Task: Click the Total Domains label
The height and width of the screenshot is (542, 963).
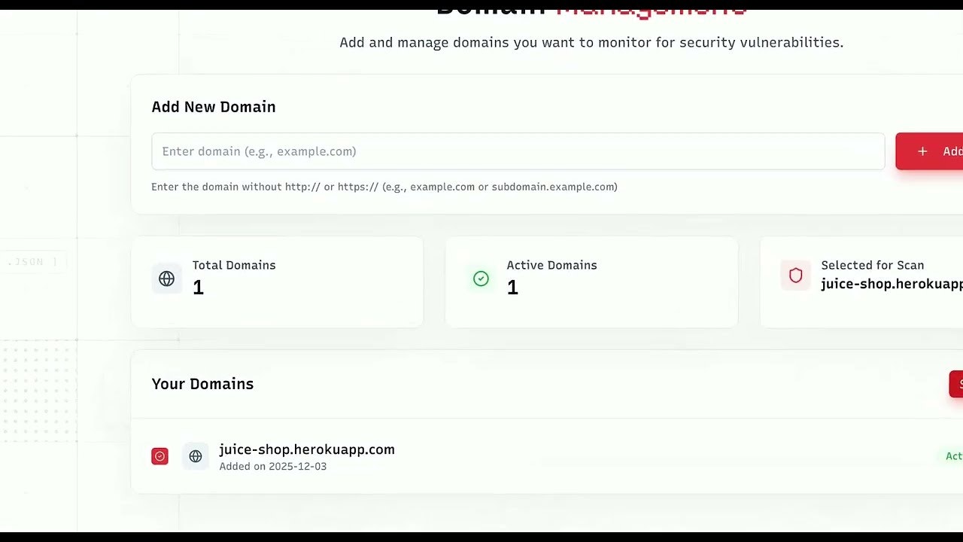Action: coord(234,265)
